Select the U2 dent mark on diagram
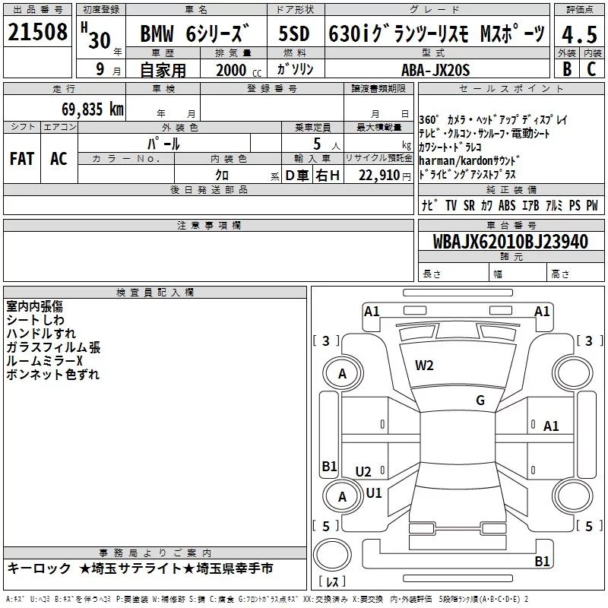The image size is (608, 608). 363,471
